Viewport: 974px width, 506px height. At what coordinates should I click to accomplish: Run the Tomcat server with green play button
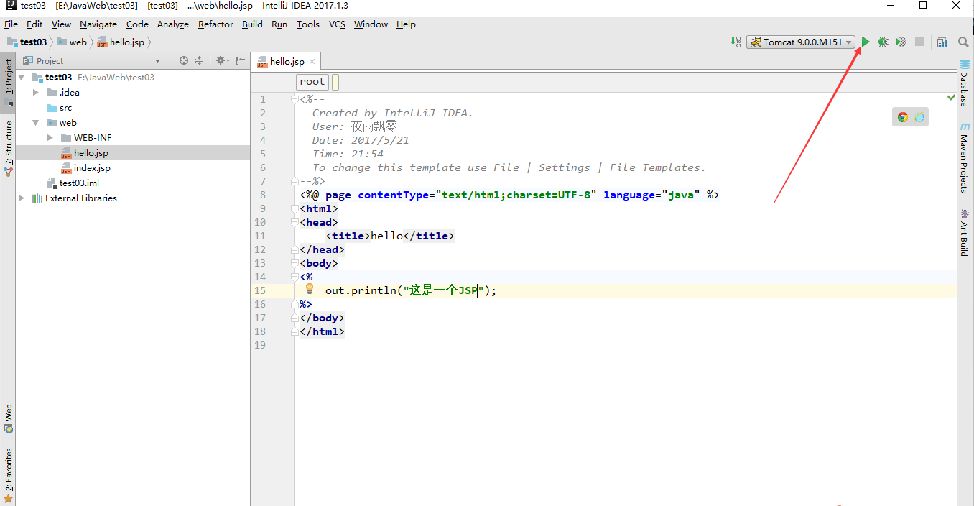pos(866,42)
